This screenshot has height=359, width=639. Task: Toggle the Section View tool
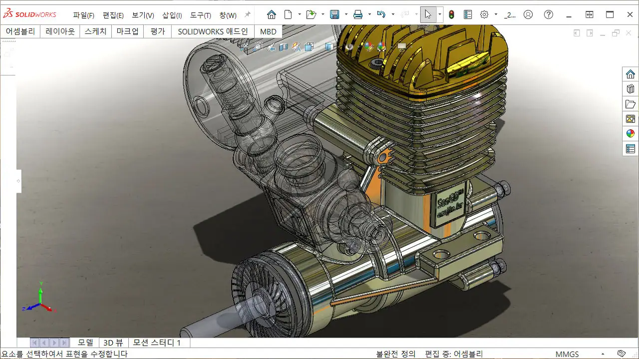pyautogui.click(x=284, y=47)
